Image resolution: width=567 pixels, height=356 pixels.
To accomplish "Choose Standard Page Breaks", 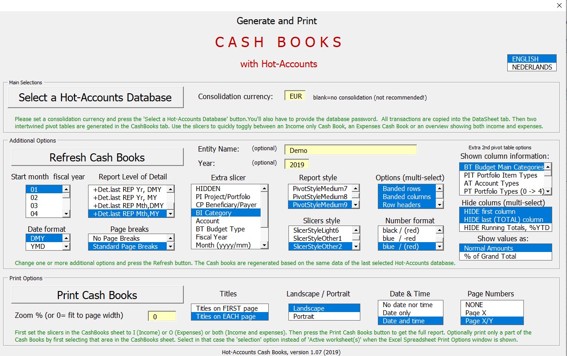I will click(x=127, y=246).
